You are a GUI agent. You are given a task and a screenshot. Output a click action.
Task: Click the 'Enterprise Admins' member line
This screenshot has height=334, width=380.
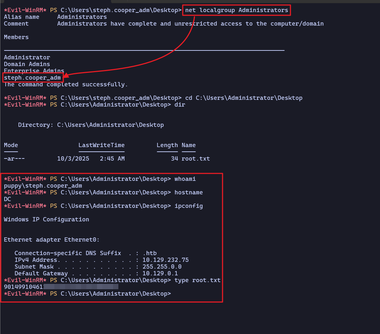coord(34,71)
